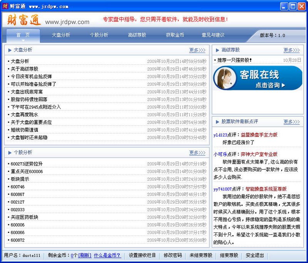Click reviewer name 小可乐
Image resolution: width=308 pixels, height=263 pixels.
(220, 154)
